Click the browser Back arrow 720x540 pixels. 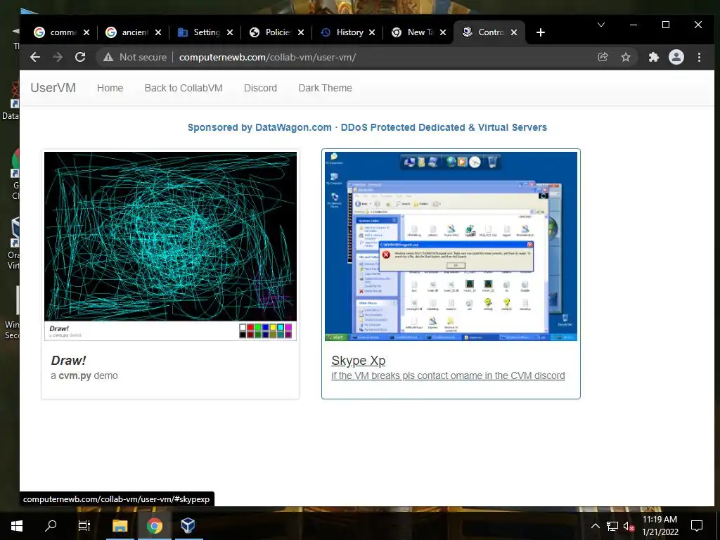pyautogui.click(x=35, y=57)
